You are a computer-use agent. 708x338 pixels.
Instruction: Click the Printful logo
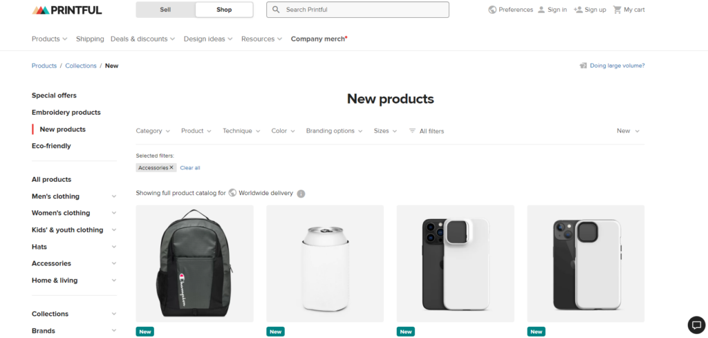[67, 10]
